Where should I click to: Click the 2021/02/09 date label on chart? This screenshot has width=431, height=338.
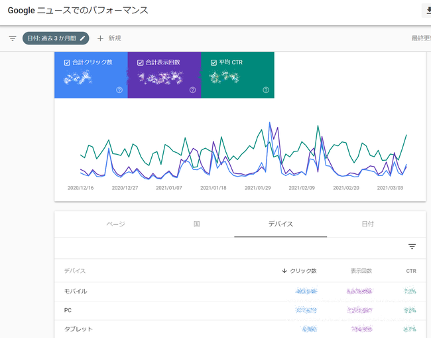tap(302, 188)
